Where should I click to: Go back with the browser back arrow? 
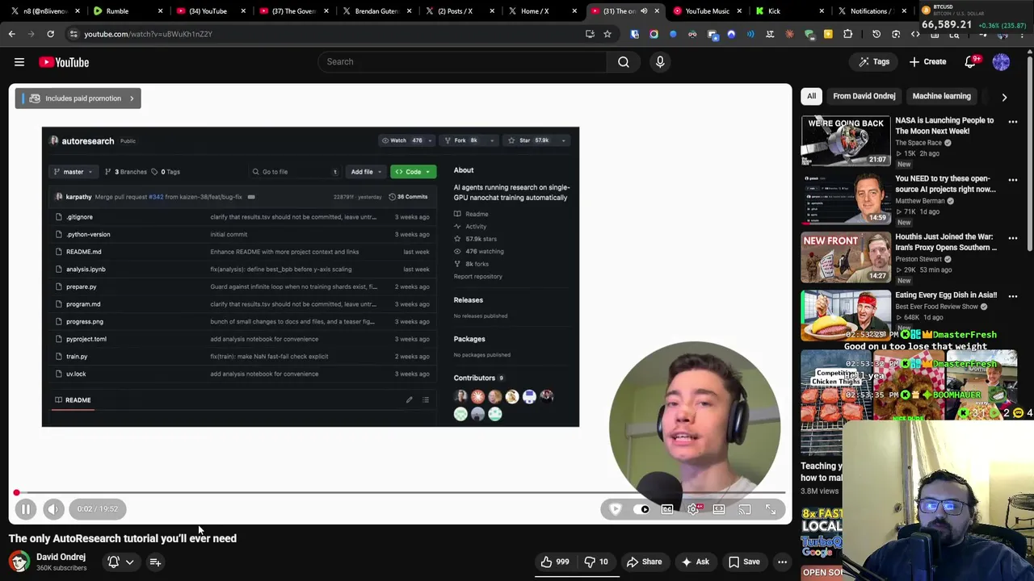(11, 34)
